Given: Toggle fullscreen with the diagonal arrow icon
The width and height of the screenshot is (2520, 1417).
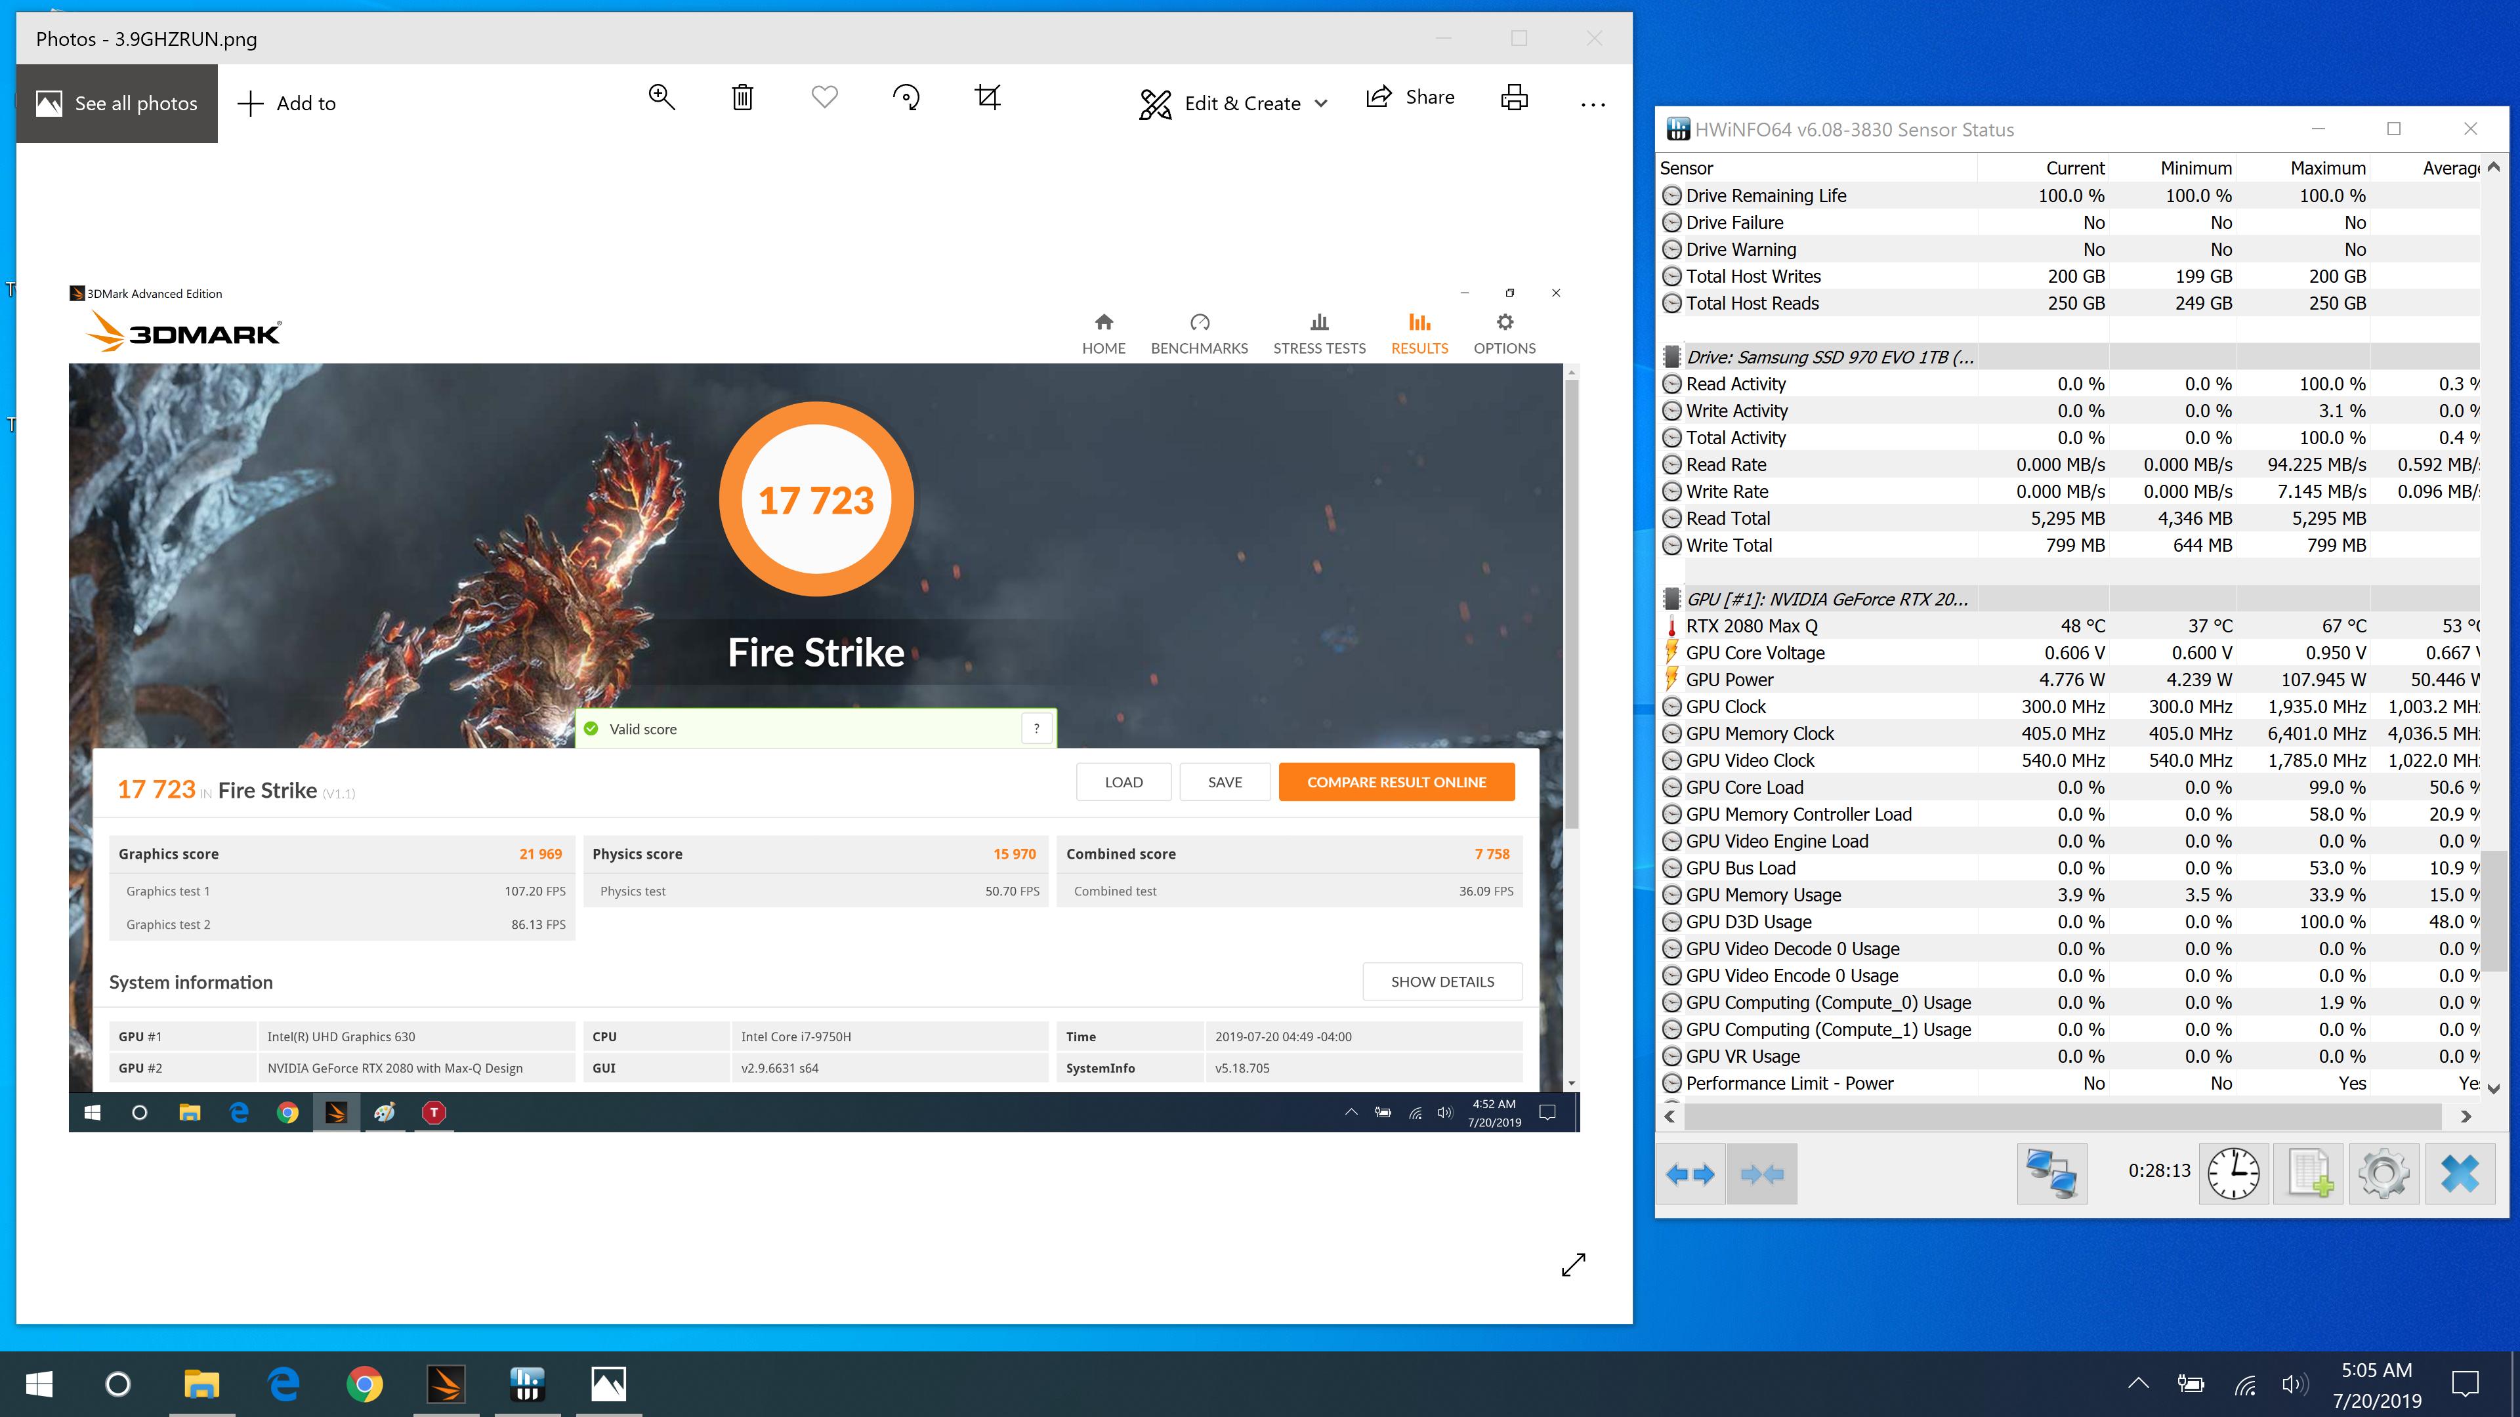Looking at the screenshot, I should click(x=1573, y=1264).
